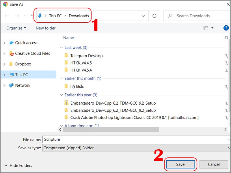Go up one folder level
Image resolution: width=231 pixels, height=173 pixels.
click(x=32, y=16)
